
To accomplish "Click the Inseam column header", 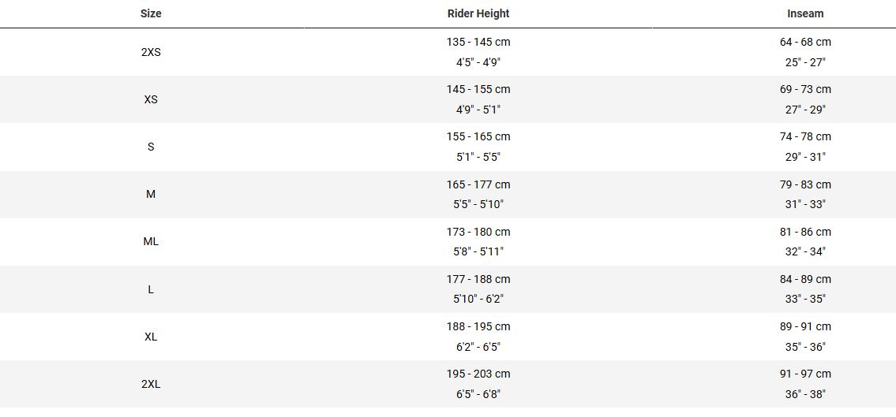I will pyautogui.click(x=805, y=13).
